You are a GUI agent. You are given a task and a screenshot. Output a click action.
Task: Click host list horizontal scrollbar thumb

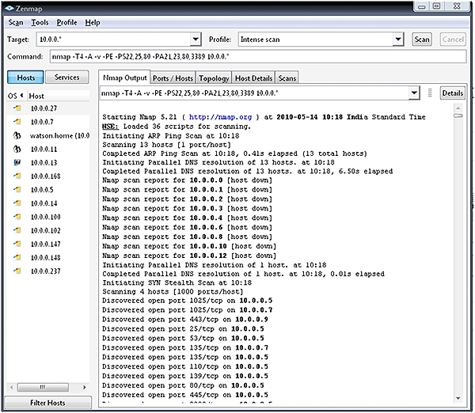[x=43, y=387]
